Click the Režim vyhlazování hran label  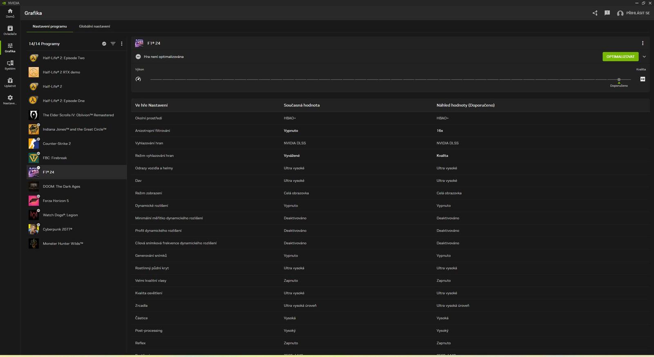pos(154,155)
